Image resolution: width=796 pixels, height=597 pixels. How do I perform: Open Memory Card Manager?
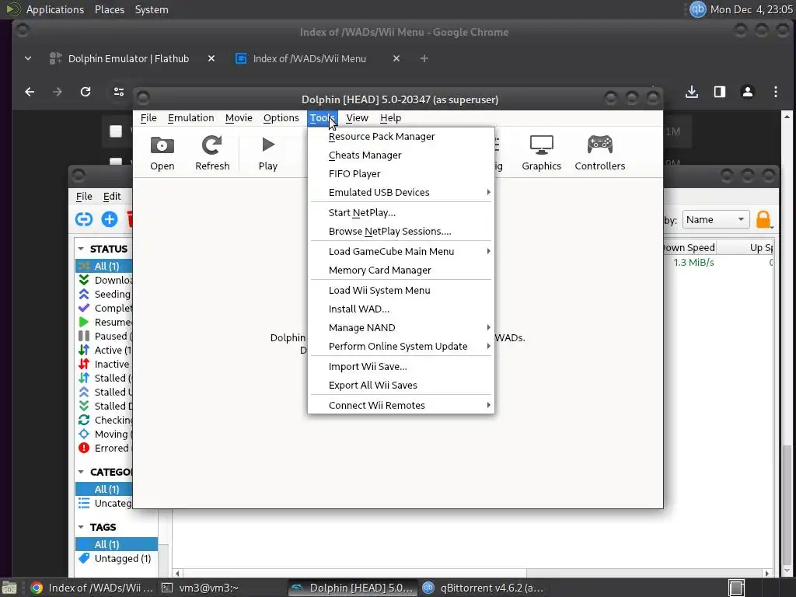tap(400, 270)
